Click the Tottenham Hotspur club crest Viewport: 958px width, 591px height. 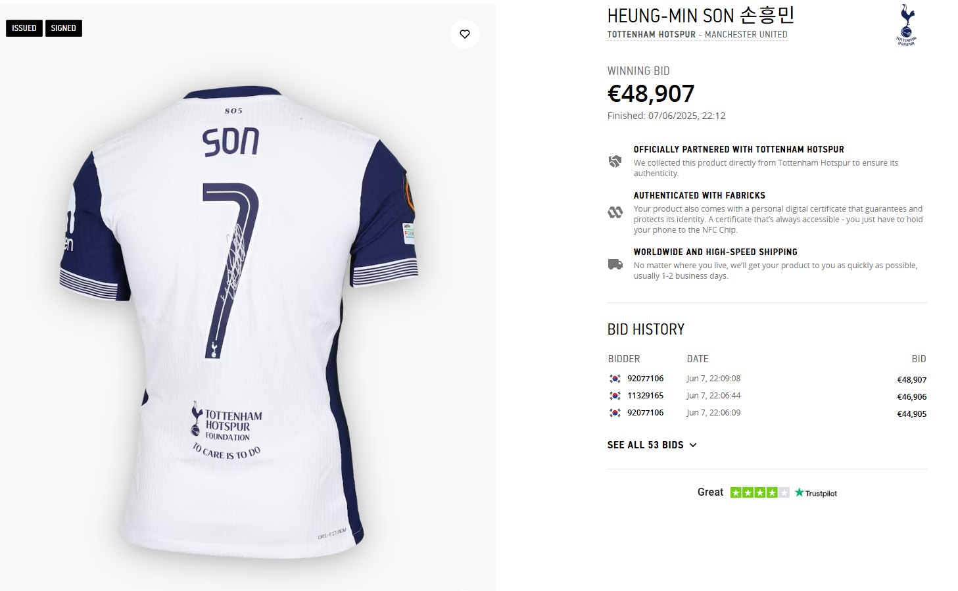pos(907,25)
